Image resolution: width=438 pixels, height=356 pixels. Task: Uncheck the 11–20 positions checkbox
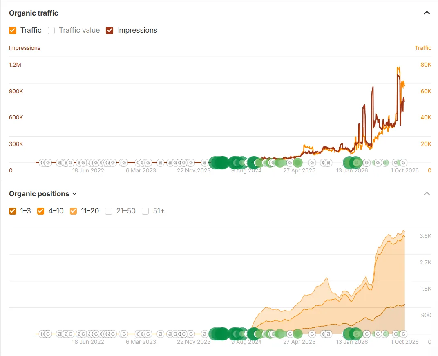coord(73,211)
